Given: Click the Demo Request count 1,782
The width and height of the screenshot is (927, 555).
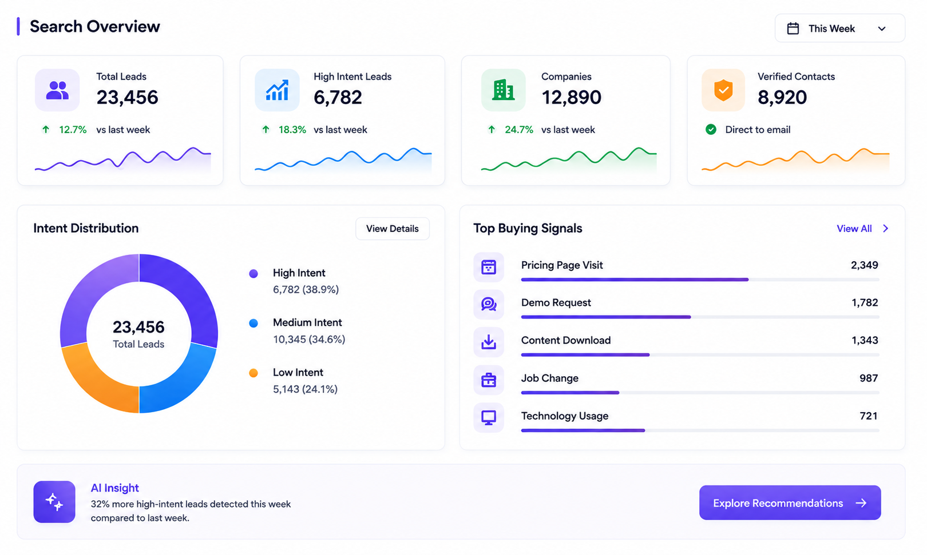Looking at the screenshot, I should point(865,303).
